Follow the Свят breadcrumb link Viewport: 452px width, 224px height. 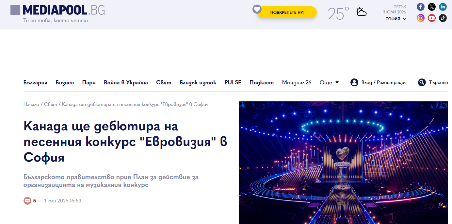[x=51, y=104]
